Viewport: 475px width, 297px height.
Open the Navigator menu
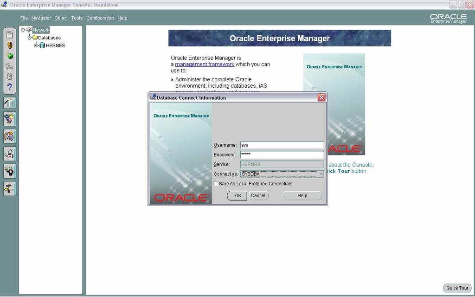click(41, 18)
